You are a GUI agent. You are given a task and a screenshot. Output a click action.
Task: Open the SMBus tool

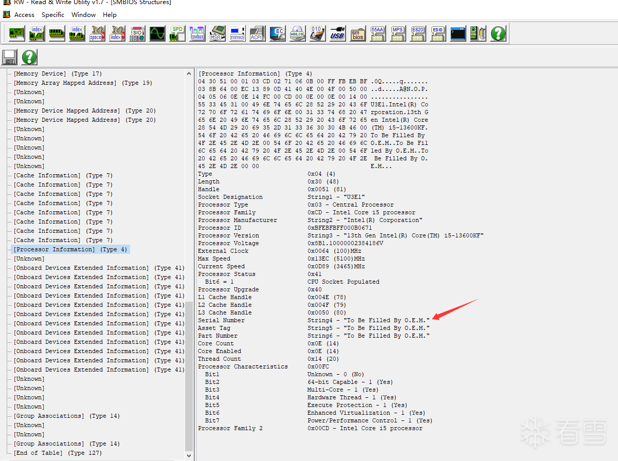(x=197, y=34)
